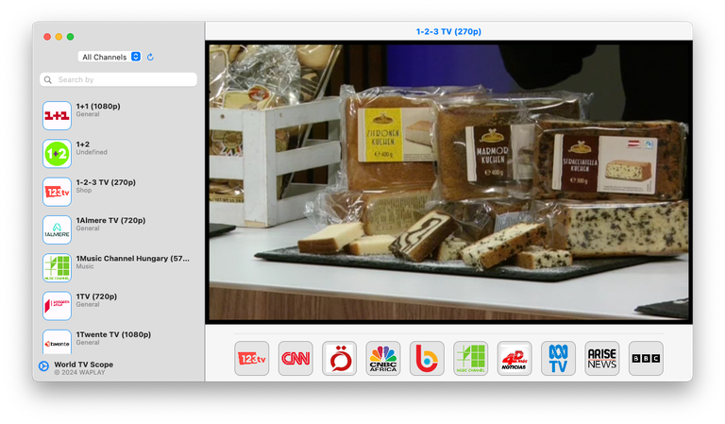Open CNBC Africa in the bottom bar
Viewport: 725px width, 424px height.
coord(383,358)
